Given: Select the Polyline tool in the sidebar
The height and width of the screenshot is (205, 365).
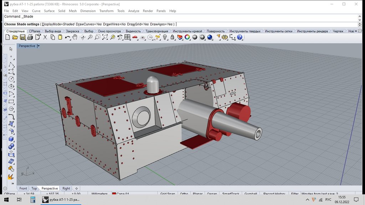Looking at the screenshot, I should click(11, 64).
